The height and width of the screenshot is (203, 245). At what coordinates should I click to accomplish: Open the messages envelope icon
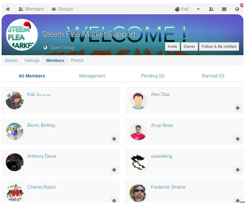(224, 9)
